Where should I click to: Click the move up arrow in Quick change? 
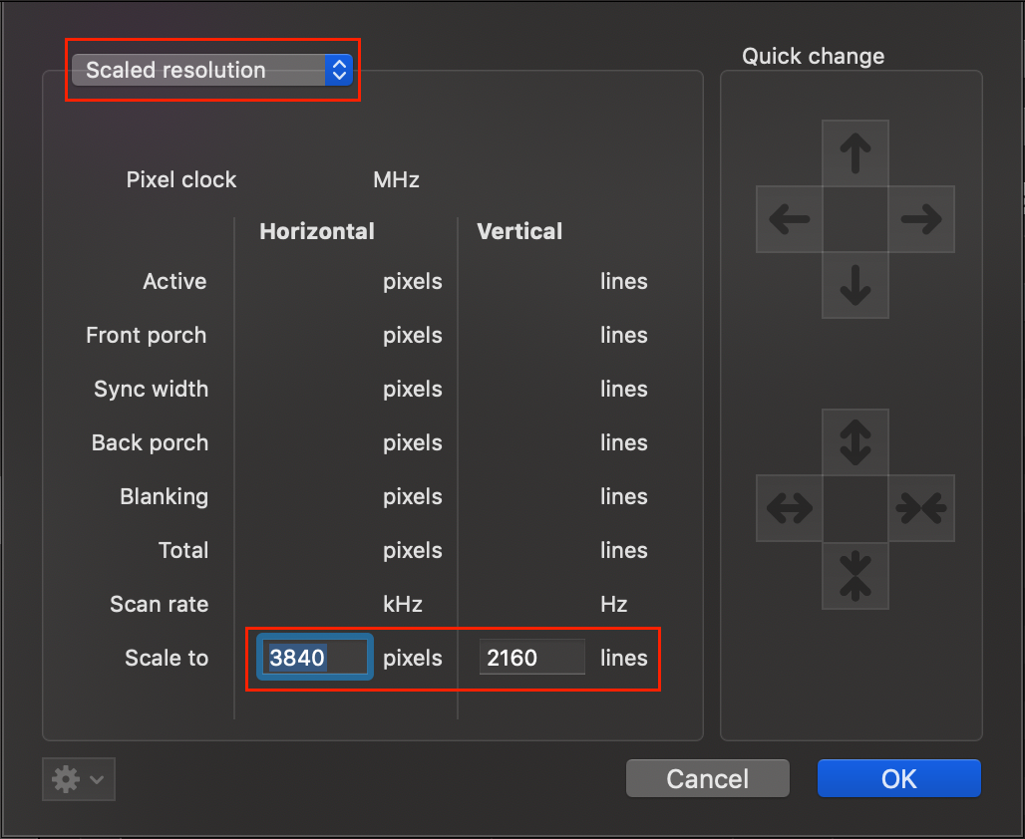(854, 153)
